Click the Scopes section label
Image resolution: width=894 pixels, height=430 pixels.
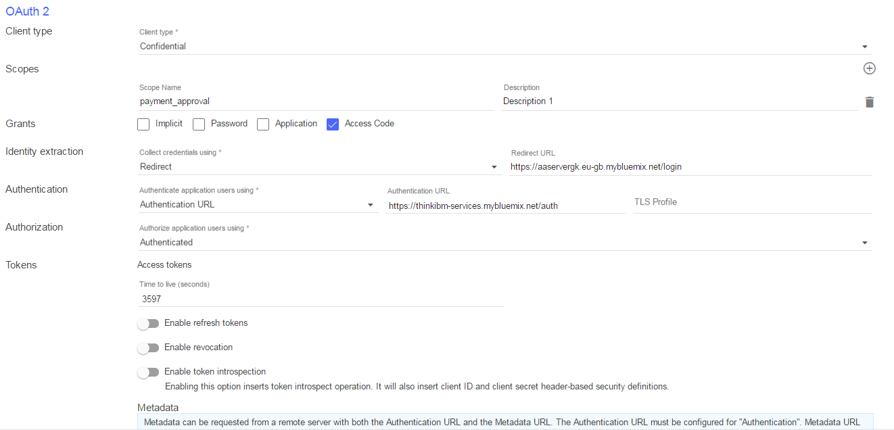[x=22, y=69]
